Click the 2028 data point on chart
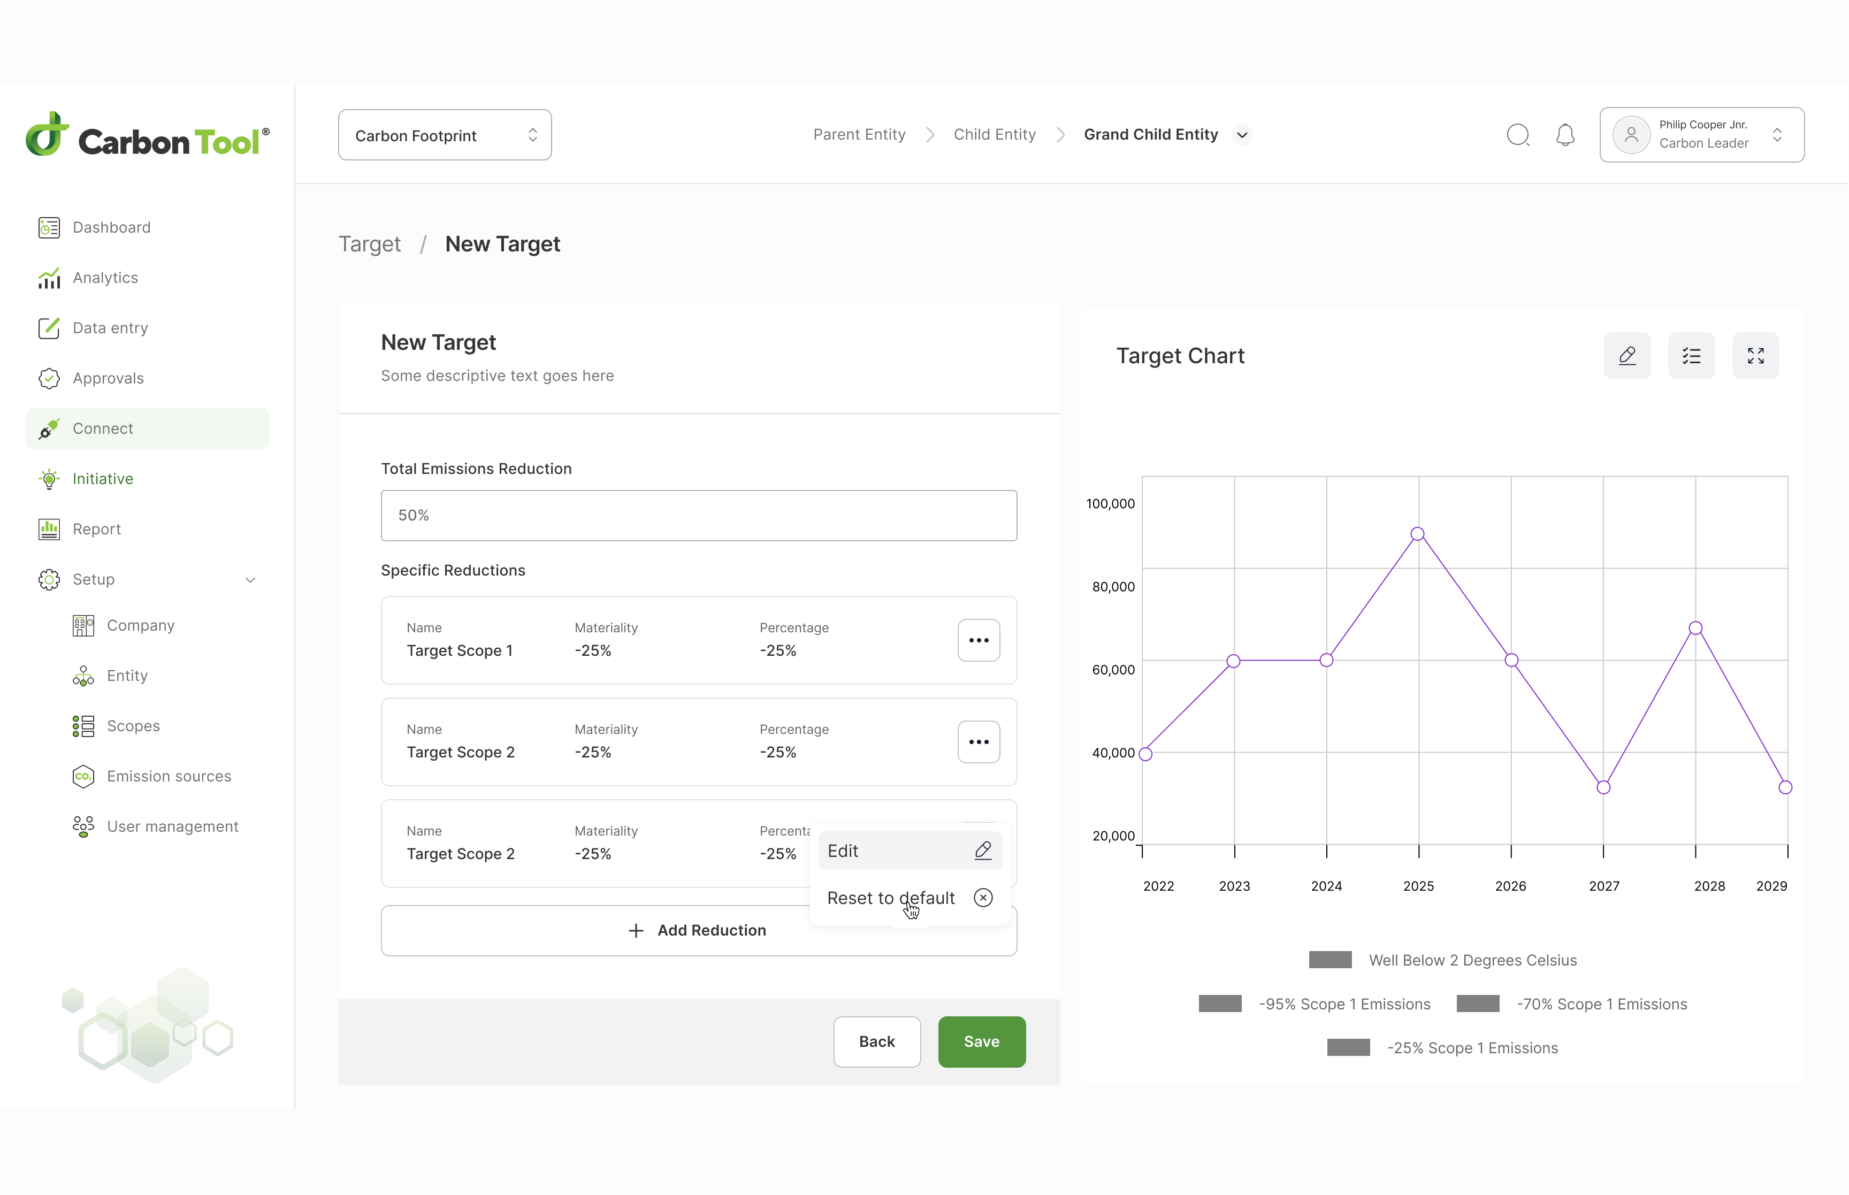Viewport: 1849px width, 1195px height. [x=1696, y=628]
